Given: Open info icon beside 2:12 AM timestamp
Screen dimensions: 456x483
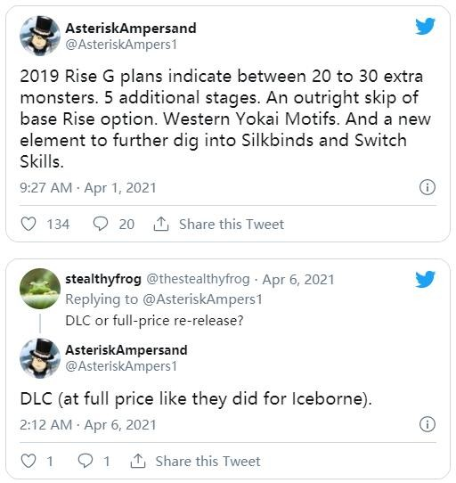Looking at the screenshot, I should 427,424.
